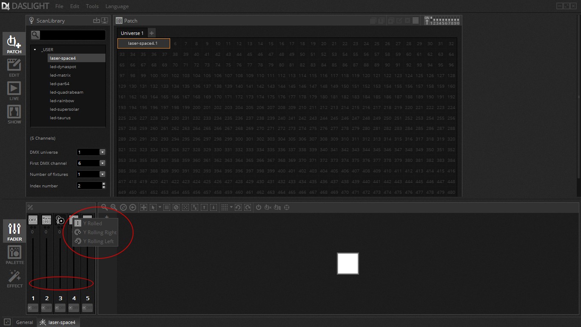Click the move down arrow icon

[x=214, y=207]
